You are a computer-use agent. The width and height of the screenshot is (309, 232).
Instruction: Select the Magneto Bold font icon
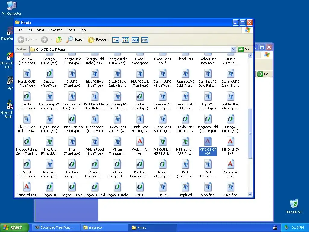coord(208,119)
